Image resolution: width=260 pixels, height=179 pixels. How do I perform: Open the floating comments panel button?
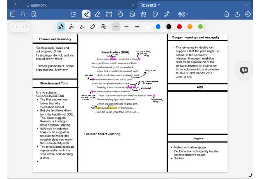(244, 70)
